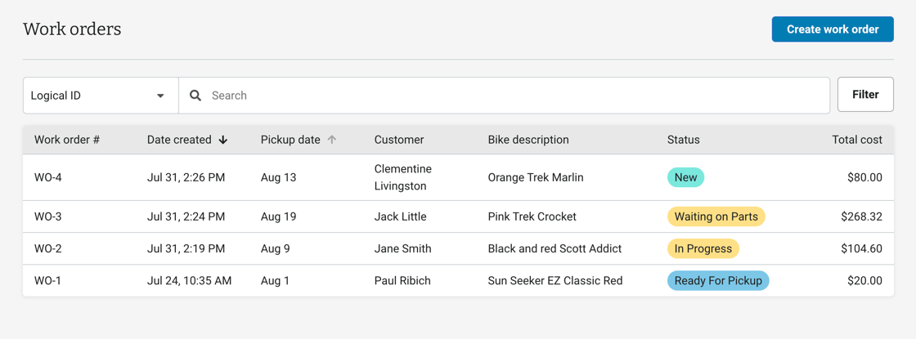Screen dimensions: 916x339
Task: Open the Logical ID dropdown
Action: pos(101,96)
